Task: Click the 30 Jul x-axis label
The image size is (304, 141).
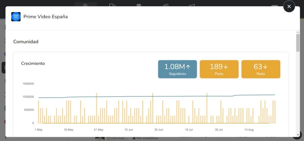Action: click(x=219, y=129)
